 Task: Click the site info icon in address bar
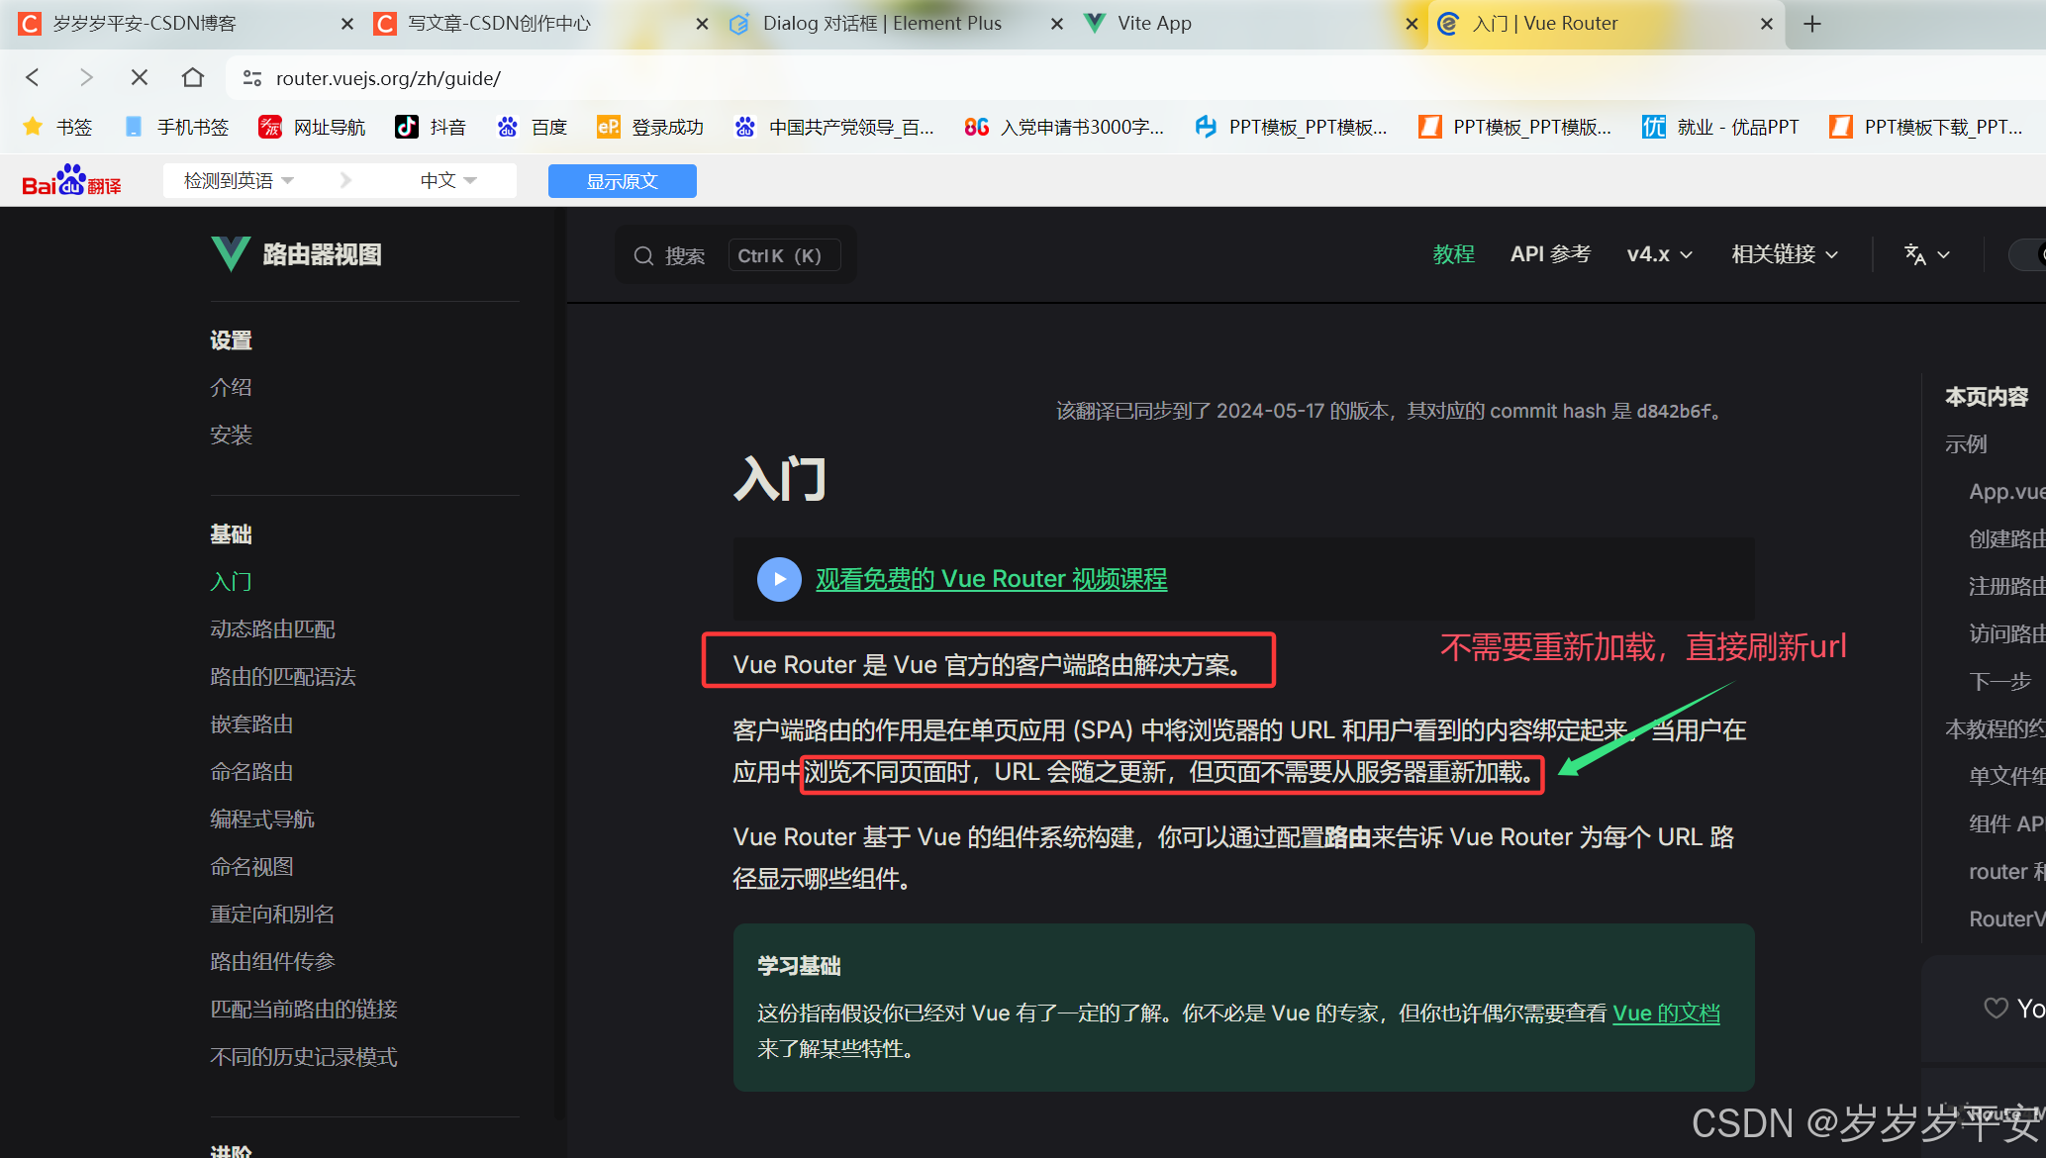[252, 78]
